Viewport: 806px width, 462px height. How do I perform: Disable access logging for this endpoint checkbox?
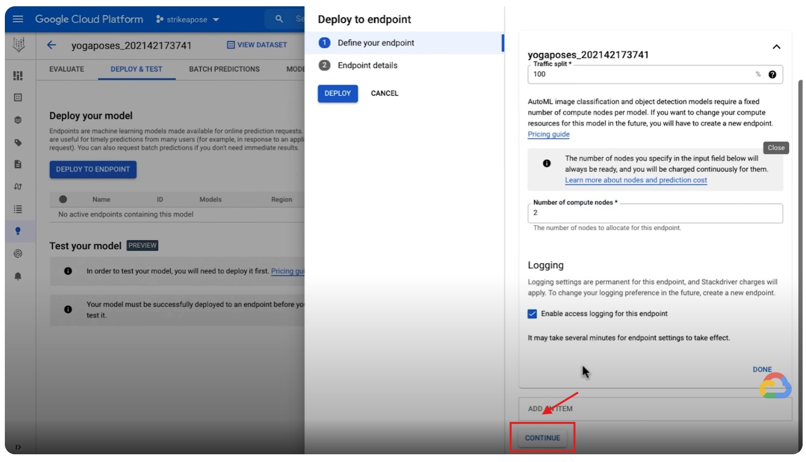coord(532,314)
